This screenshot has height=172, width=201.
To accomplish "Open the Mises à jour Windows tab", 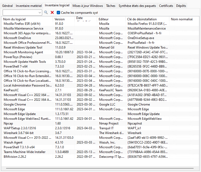I will pyautogui.click(x=88, y=6).
